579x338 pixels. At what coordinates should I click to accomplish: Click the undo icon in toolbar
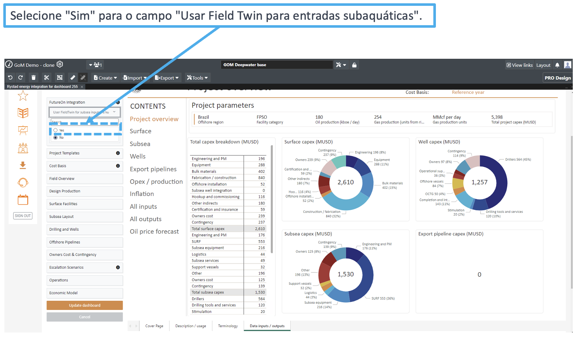coord(10,77)
